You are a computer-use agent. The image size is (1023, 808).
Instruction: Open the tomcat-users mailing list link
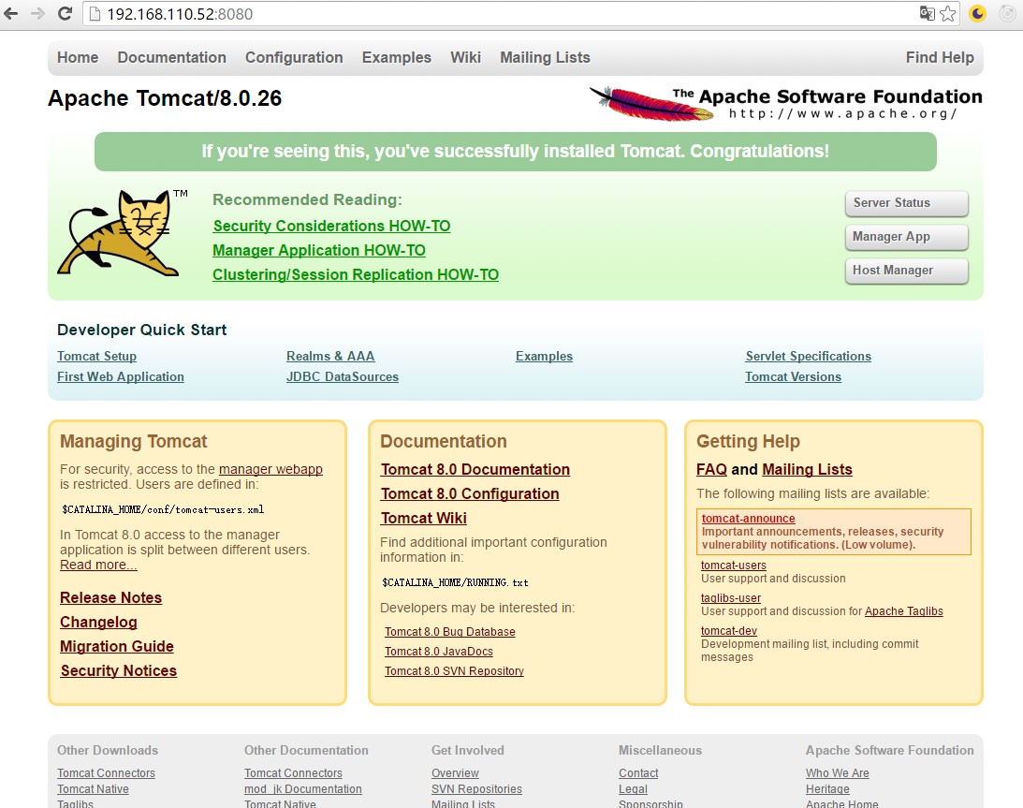(x=734, y=566)
